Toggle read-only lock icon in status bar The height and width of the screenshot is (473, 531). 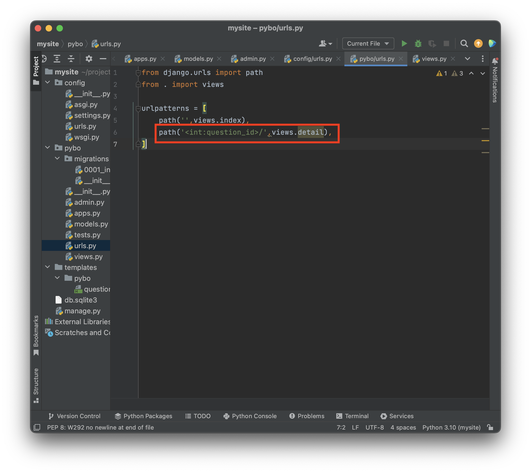(x=490, y=427)
